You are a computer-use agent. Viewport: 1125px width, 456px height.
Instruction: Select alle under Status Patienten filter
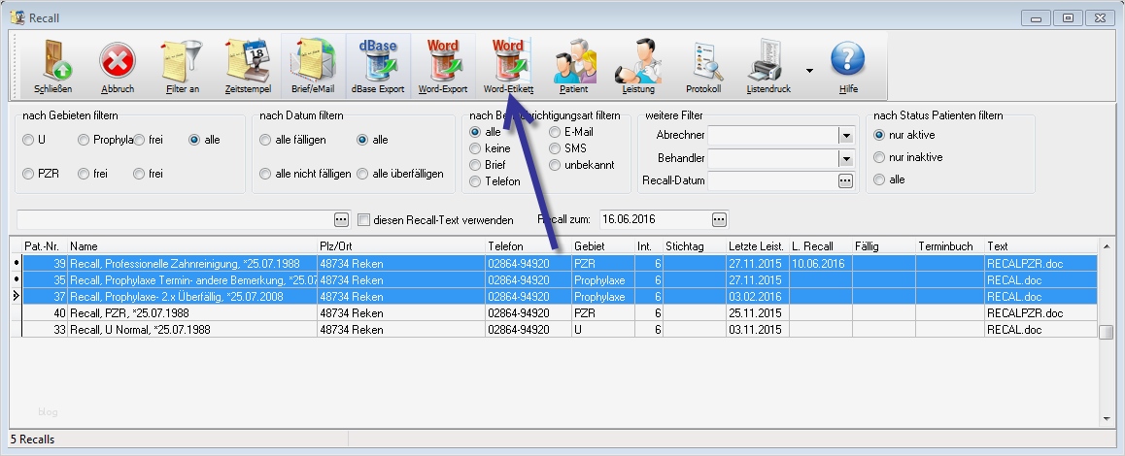879,179
